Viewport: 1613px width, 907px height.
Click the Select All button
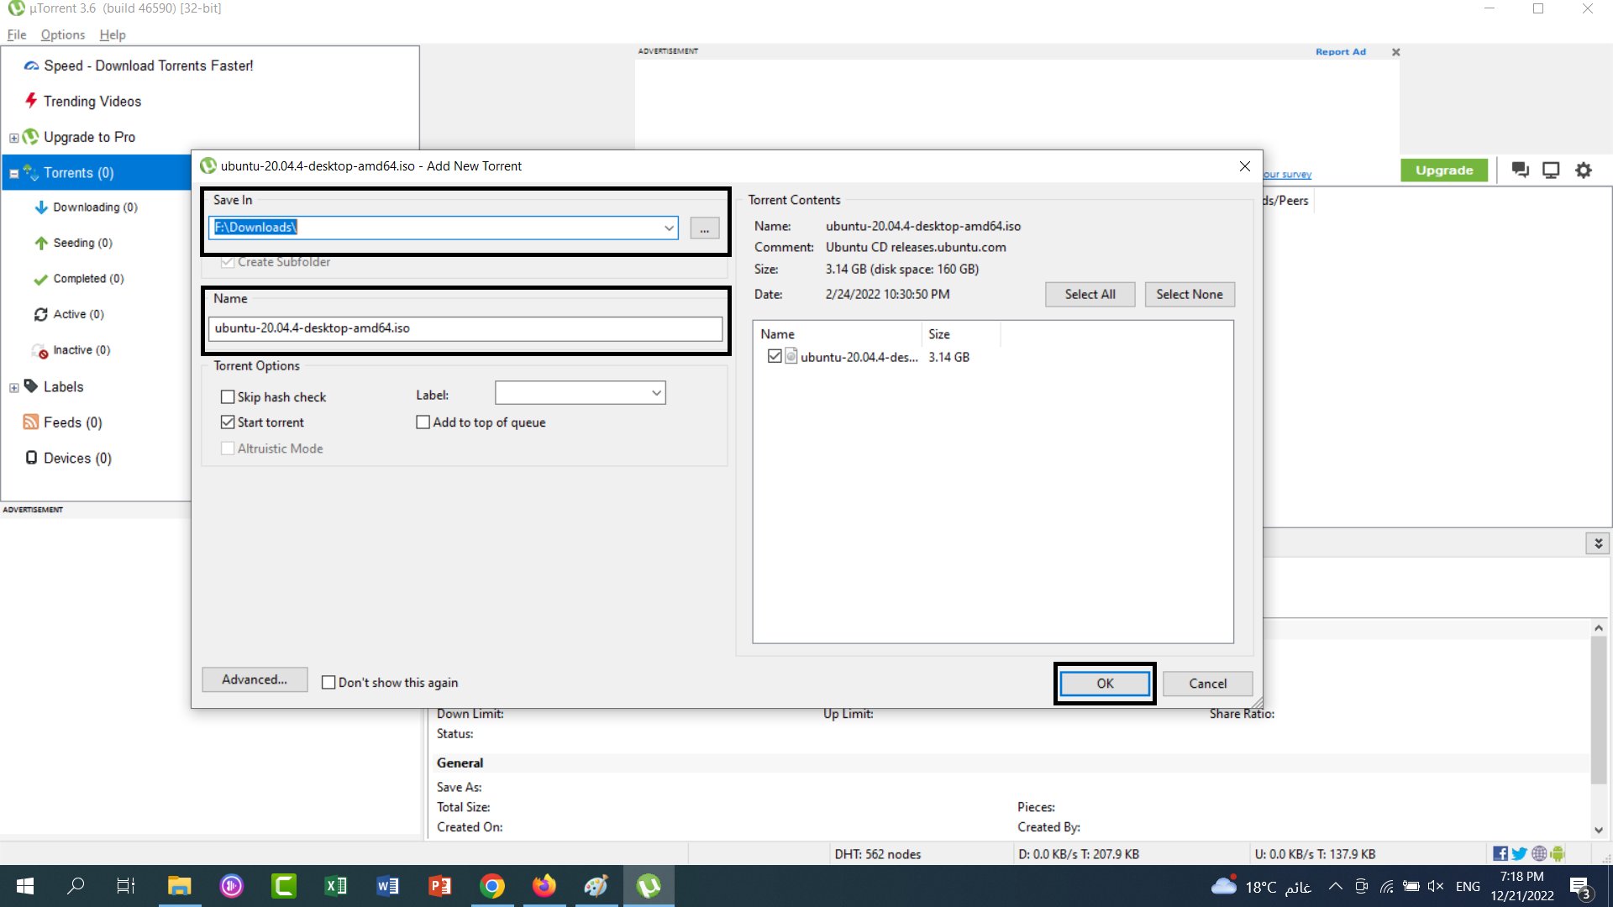pyautogui.click(x=1090, y=294)
